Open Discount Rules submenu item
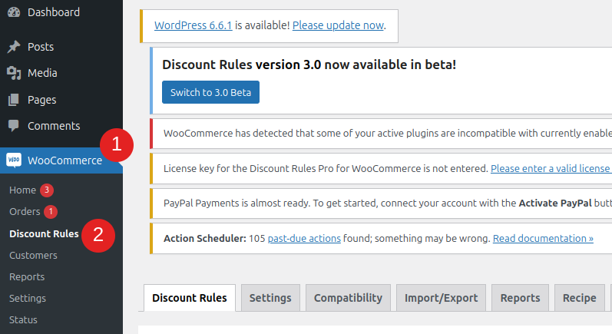The height and width of the screenshot is (334, 612). (x=44, y=233)
